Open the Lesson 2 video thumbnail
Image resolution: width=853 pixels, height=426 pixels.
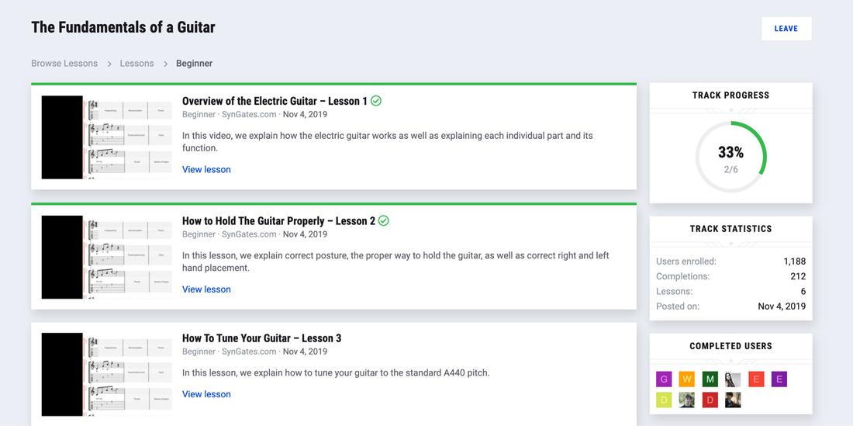[107, 258]
